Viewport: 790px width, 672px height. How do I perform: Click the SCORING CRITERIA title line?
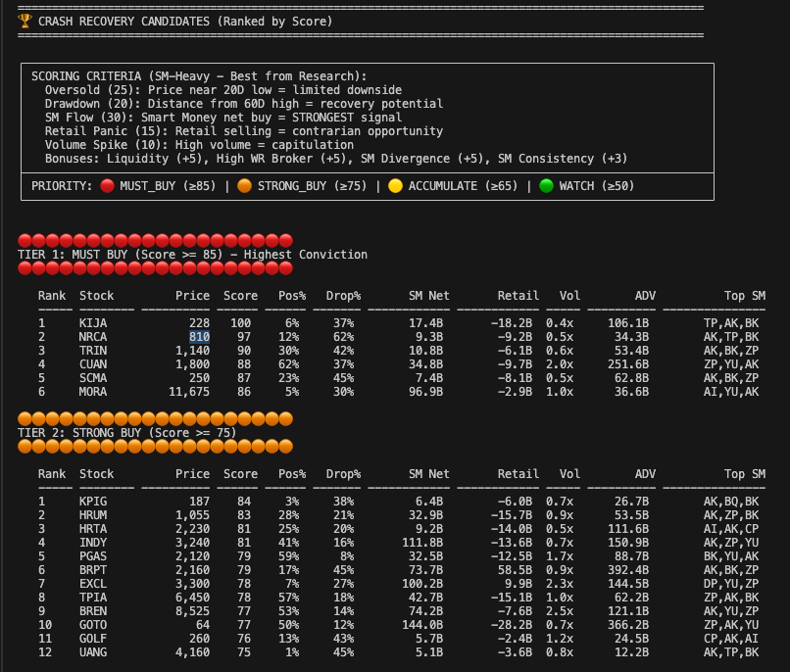pos(199,75)
